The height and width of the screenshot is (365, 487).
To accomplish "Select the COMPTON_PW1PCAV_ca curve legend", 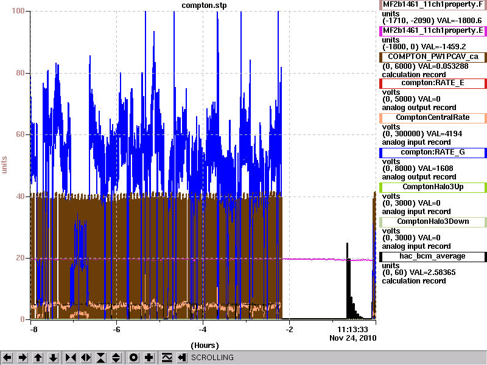I will pyautogui.click(x=433, y=57).
